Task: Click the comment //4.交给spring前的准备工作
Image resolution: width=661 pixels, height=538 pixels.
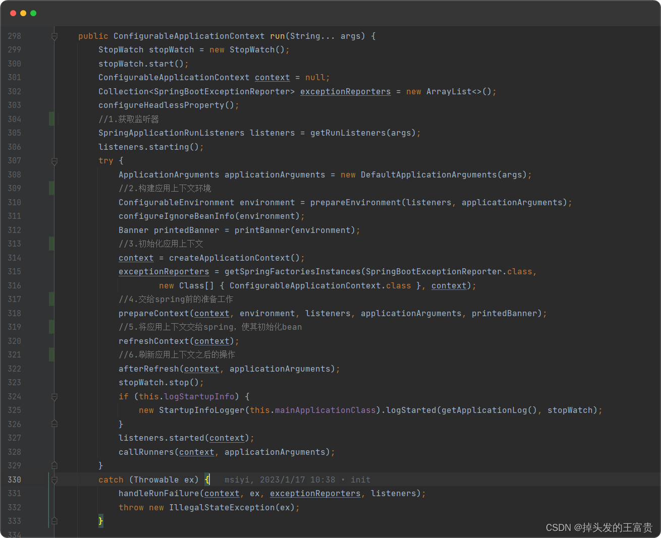Action: click(x=176, y=300)
